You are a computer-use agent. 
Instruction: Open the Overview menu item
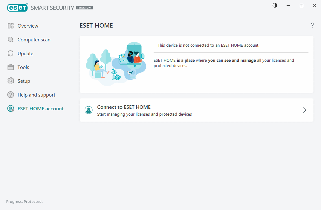(x=28, y=26)
